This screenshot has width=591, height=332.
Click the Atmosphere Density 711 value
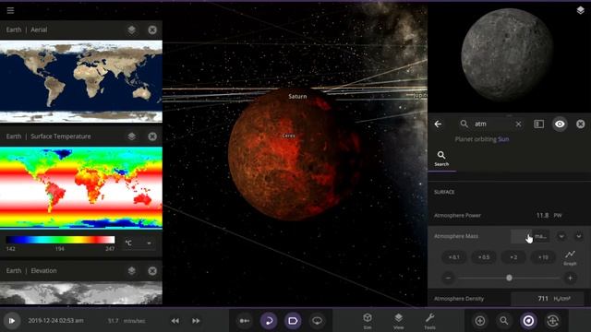click(x=543, y=299)
